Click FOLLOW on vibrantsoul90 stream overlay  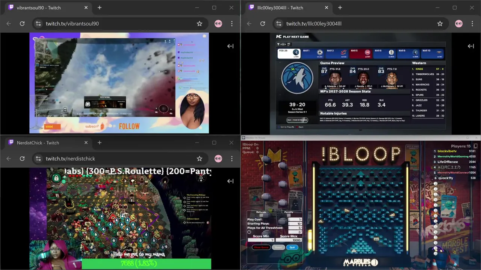[x=129, y=126]
